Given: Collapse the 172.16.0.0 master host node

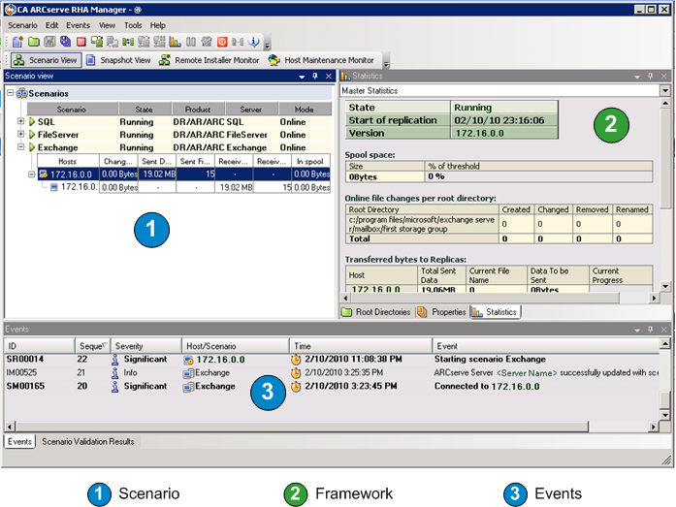Looking at the screenshot, I should [x=31, y=174].
